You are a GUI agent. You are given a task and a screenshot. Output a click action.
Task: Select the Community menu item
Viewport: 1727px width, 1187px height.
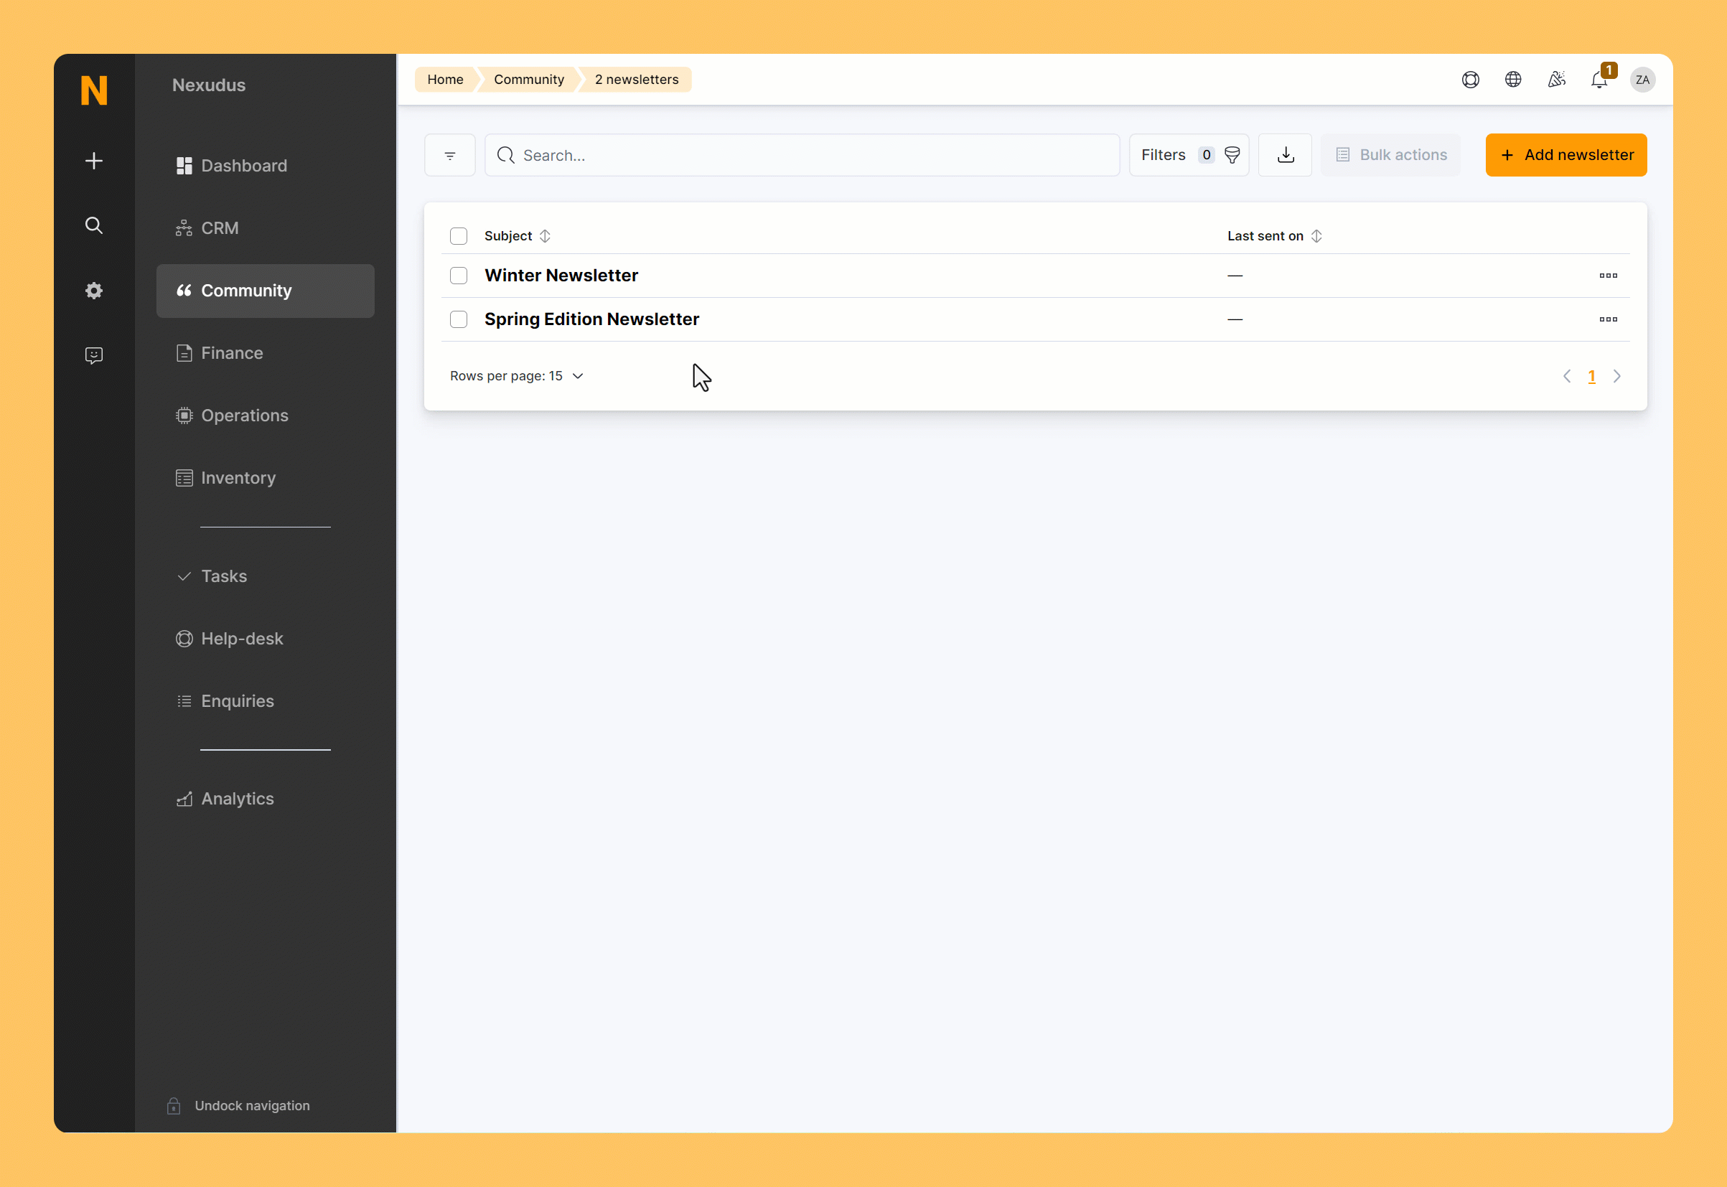[266, 291]
